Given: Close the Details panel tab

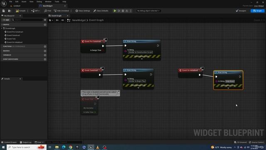Looking at the screenshot, I should click(20, 79).
